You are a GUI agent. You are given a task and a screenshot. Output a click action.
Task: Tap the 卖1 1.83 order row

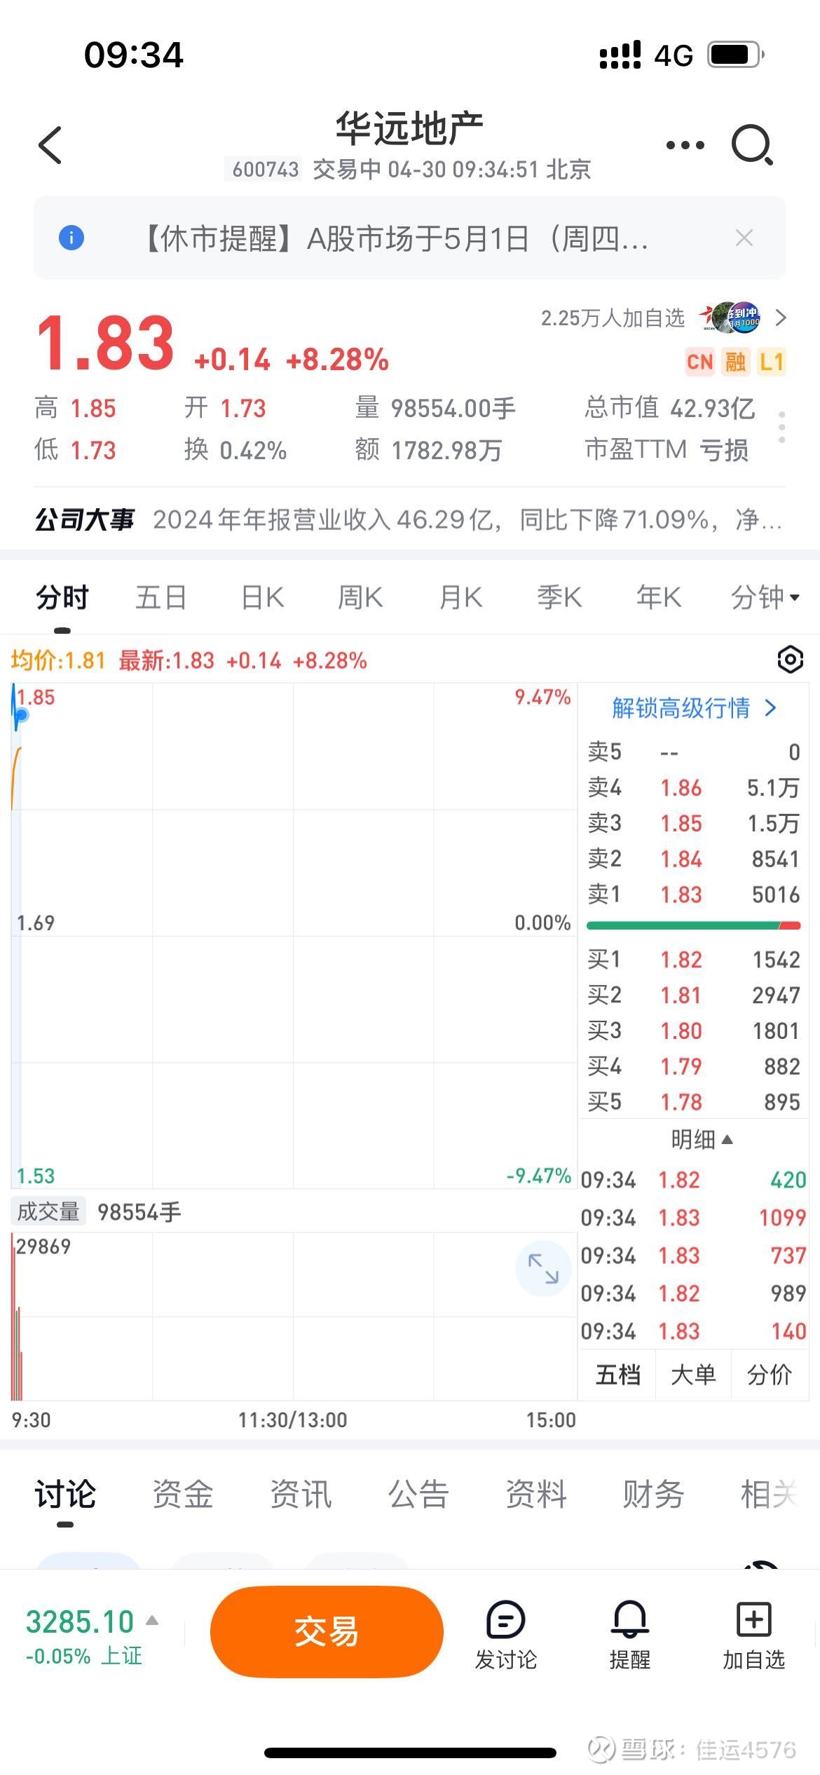click(693, 895)
